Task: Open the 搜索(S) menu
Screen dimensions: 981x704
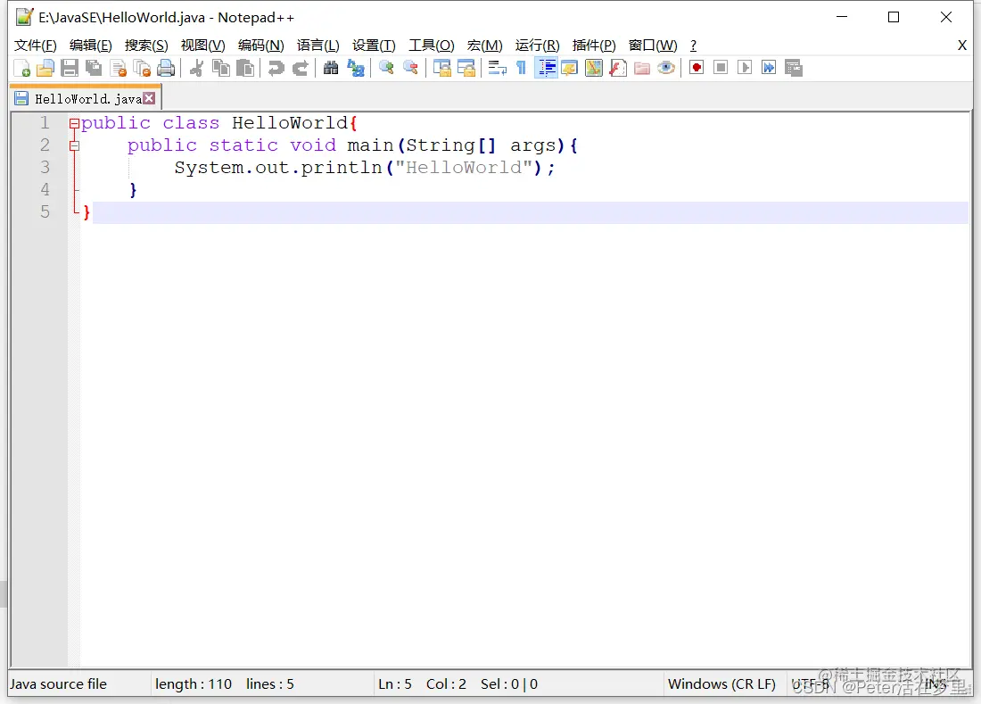Action: coord(146,45)
